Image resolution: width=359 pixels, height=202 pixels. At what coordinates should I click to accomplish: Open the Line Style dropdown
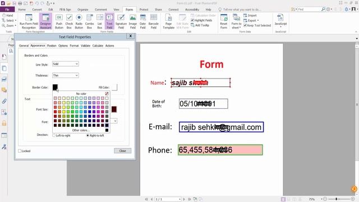[66, 64]
